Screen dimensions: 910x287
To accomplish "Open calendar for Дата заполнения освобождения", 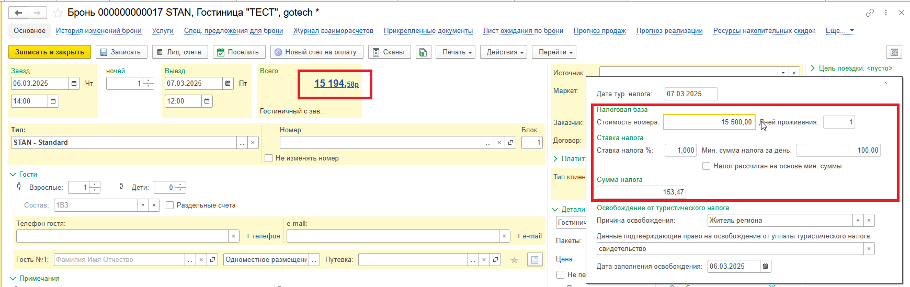I will 766,266.
